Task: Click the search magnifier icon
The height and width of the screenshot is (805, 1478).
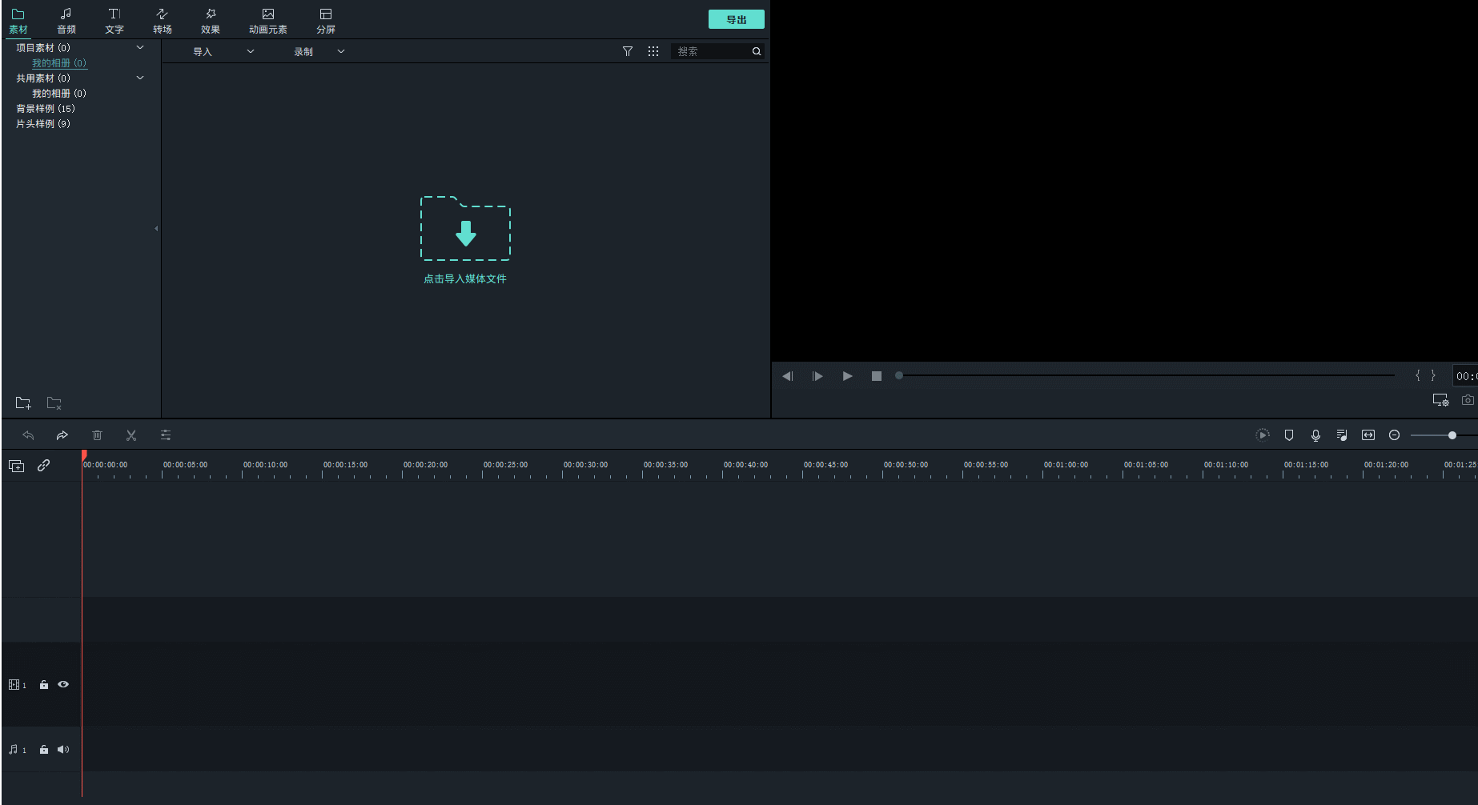Action: coord(757,51)
